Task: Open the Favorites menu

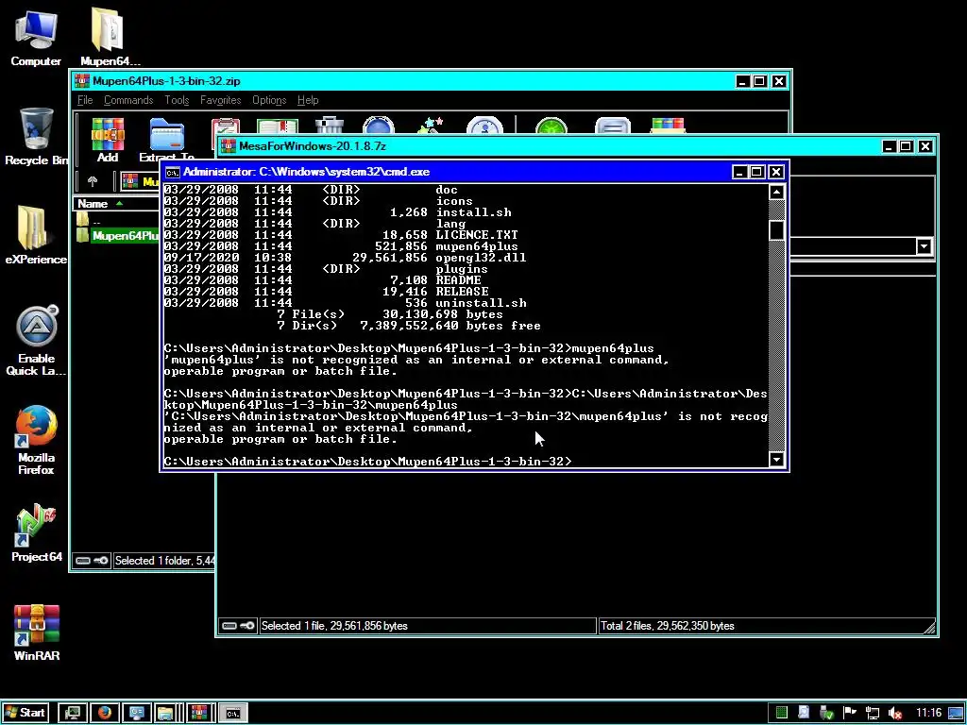Action: click(220, 100)
